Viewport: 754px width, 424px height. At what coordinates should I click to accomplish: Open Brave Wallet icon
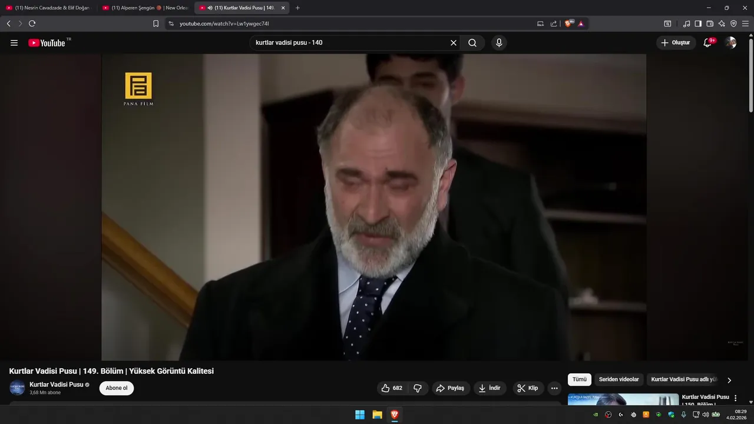pyautogui.click(x=710, y=24)
